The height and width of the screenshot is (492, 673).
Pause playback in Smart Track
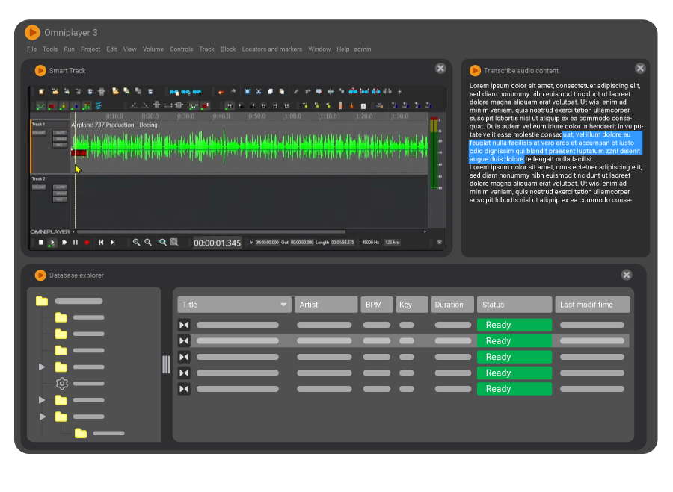coord(76,243)
